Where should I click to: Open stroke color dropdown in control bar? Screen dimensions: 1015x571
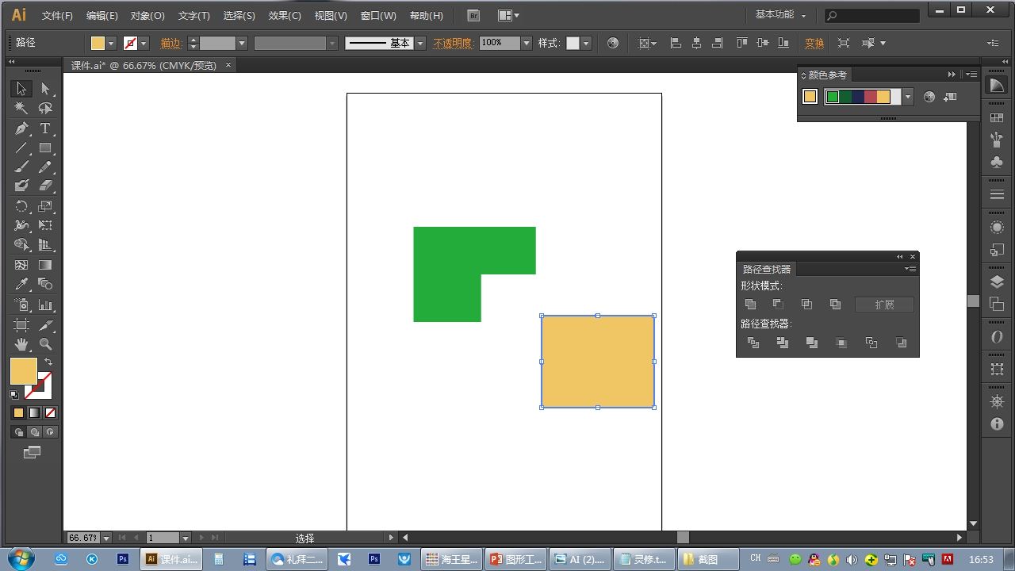[x=144, y=44]
